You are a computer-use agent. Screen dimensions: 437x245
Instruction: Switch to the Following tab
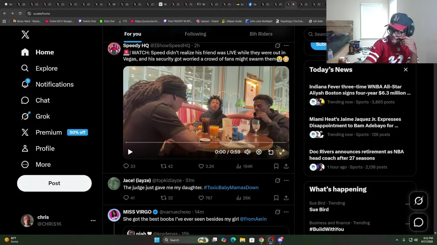pyautogui.click(x=195, y=34)
